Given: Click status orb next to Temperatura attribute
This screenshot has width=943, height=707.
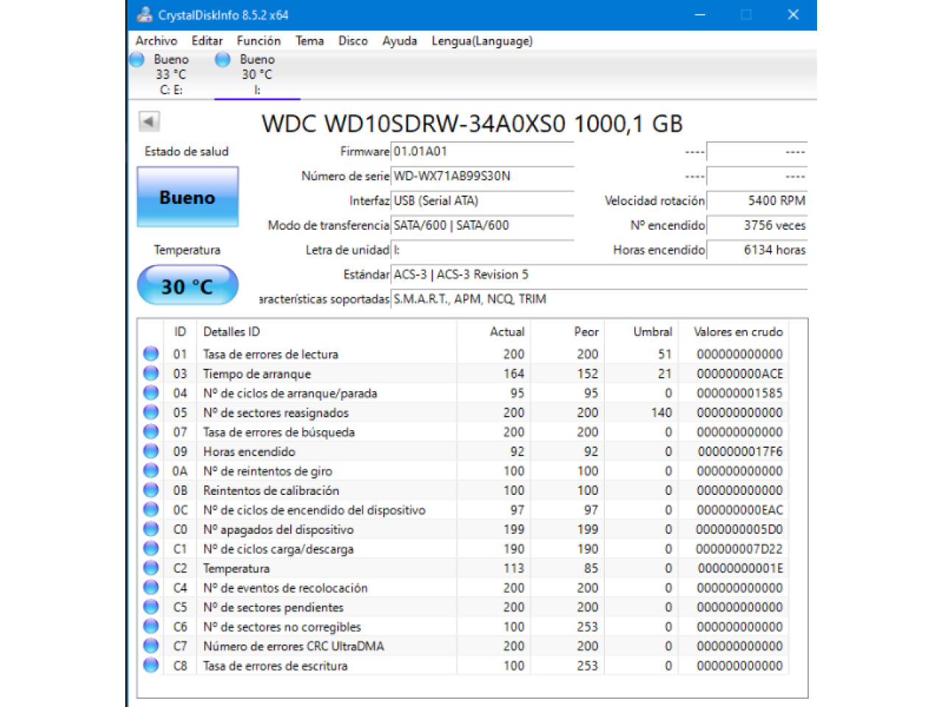Looking at the screenshot, I should pos(151,568).
